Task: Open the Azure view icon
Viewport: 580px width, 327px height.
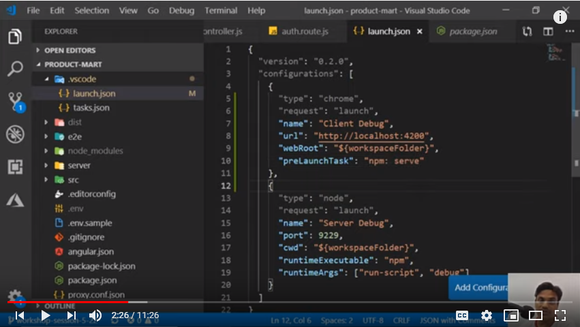Action: coord(15,200)
